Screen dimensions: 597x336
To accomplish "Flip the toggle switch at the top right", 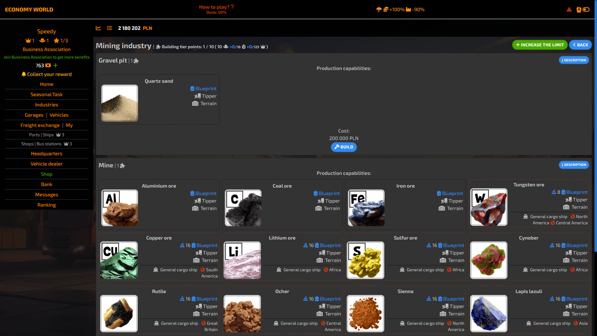I will click(x=586, y=10).
